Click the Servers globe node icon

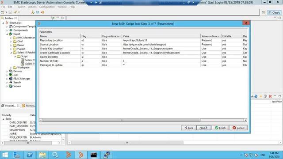click(11, 86)
